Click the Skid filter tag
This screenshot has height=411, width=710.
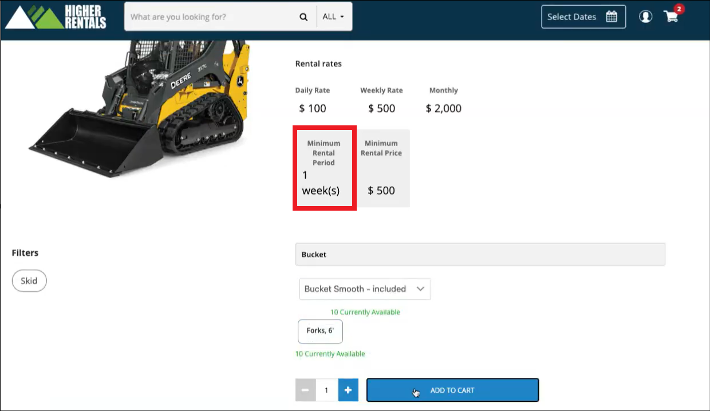pos(29,281)
